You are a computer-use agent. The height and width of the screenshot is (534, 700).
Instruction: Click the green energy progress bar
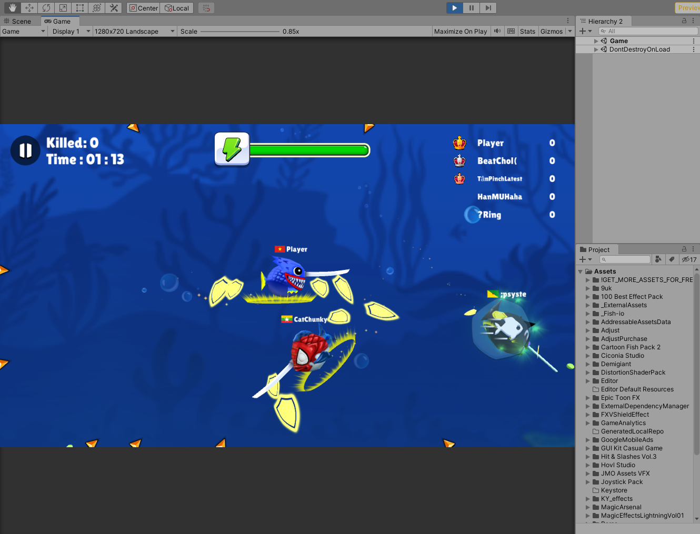tap(309, 150)
